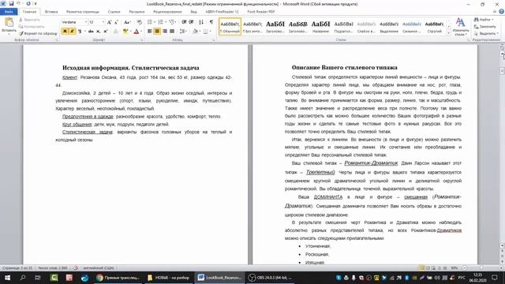Copy selection with Копировать
Screen dimensions: 505x284
tap(32, 26)
